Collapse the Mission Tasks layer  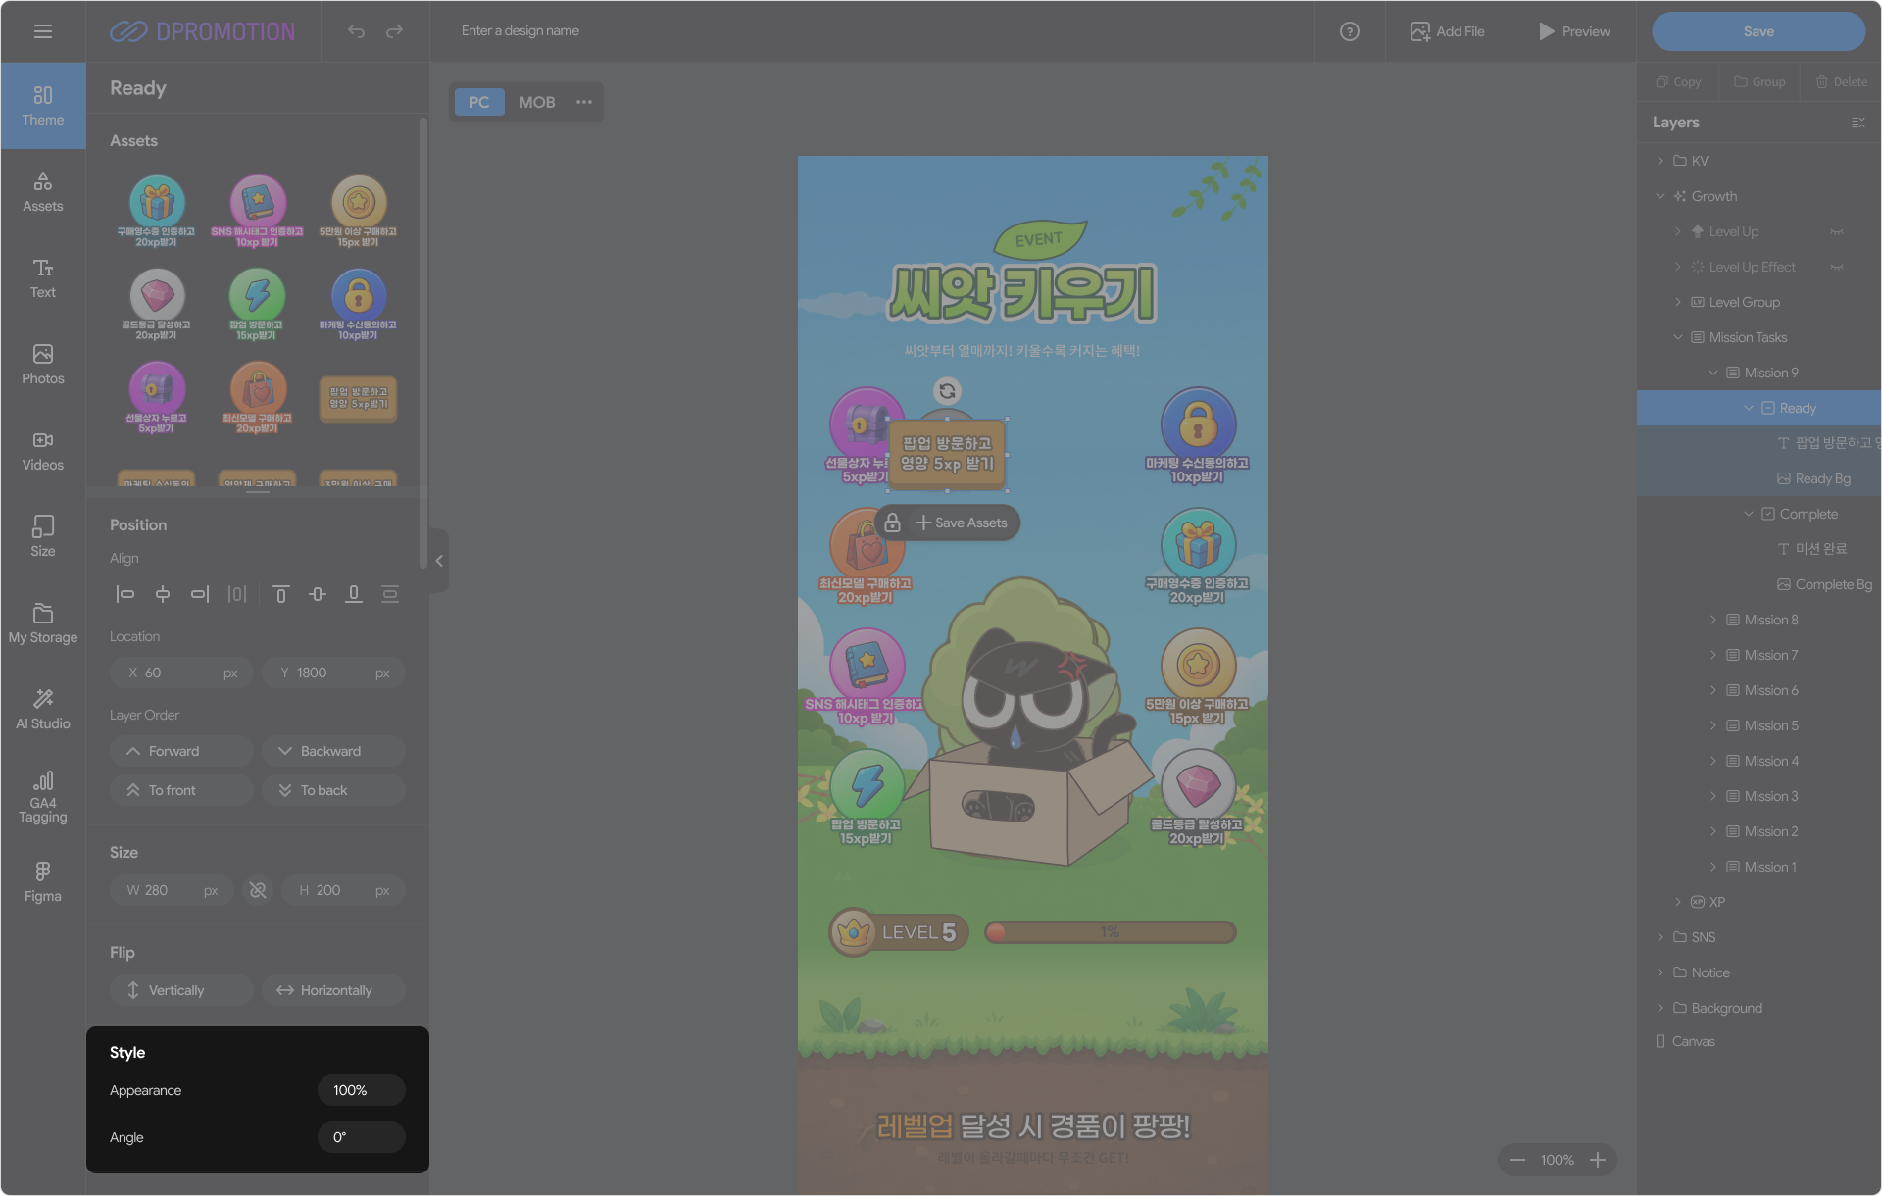coord(1678,337)
